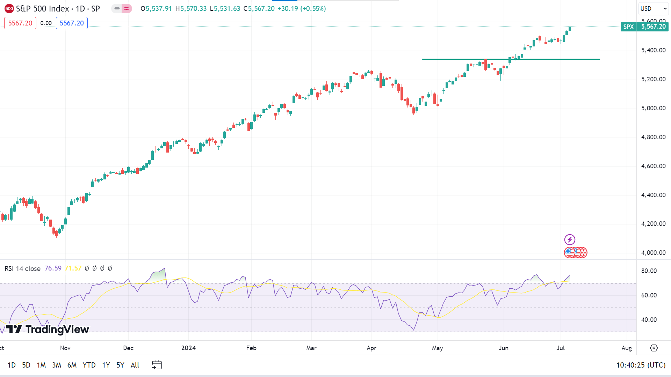Screen dimensions: 671x377
Task: Click the TradingView logo
Action: pyautogui.click(x=48, y=329)
